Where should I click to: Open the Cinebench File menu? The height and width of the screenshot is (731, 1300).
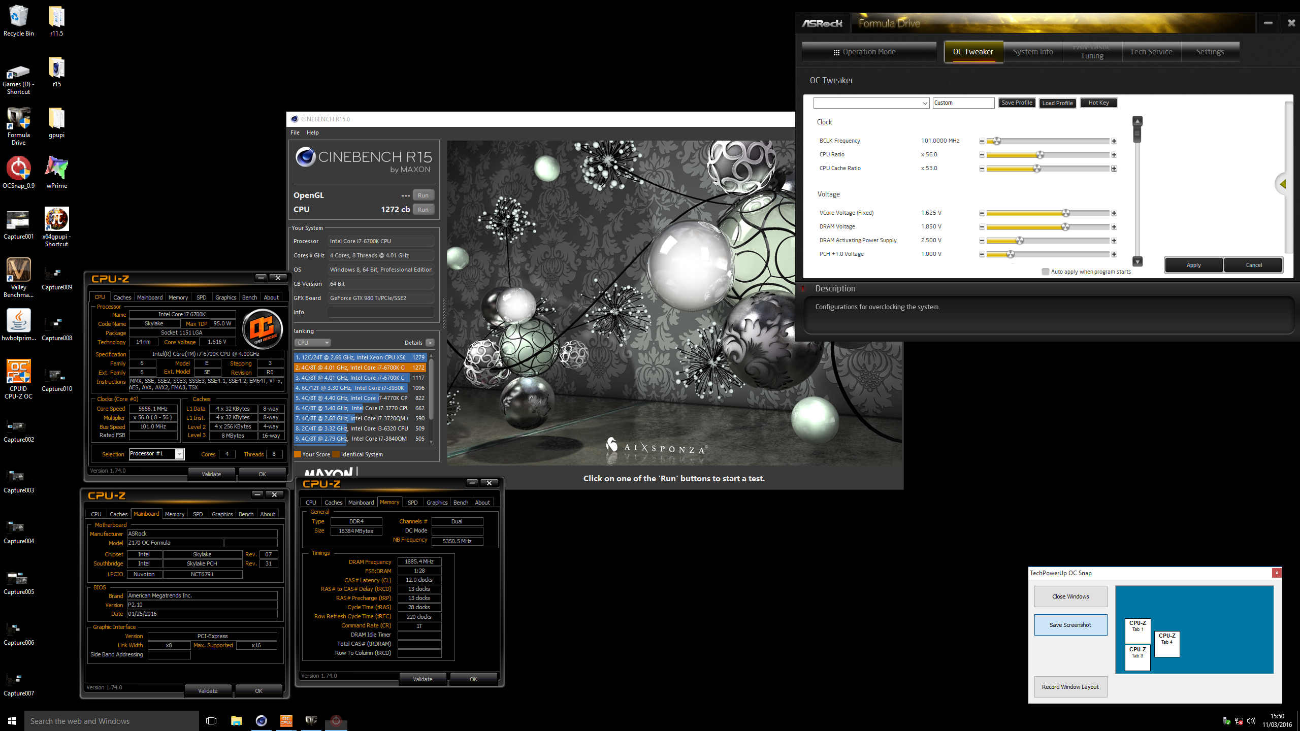coord(295,132)
